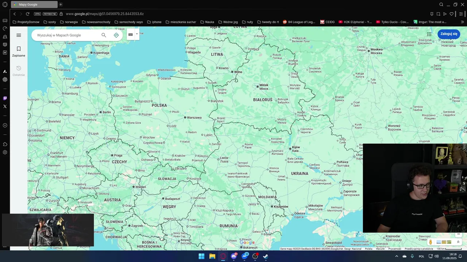
Task: Open directions with the blue diamond icon
Action: tap(116, 35)
